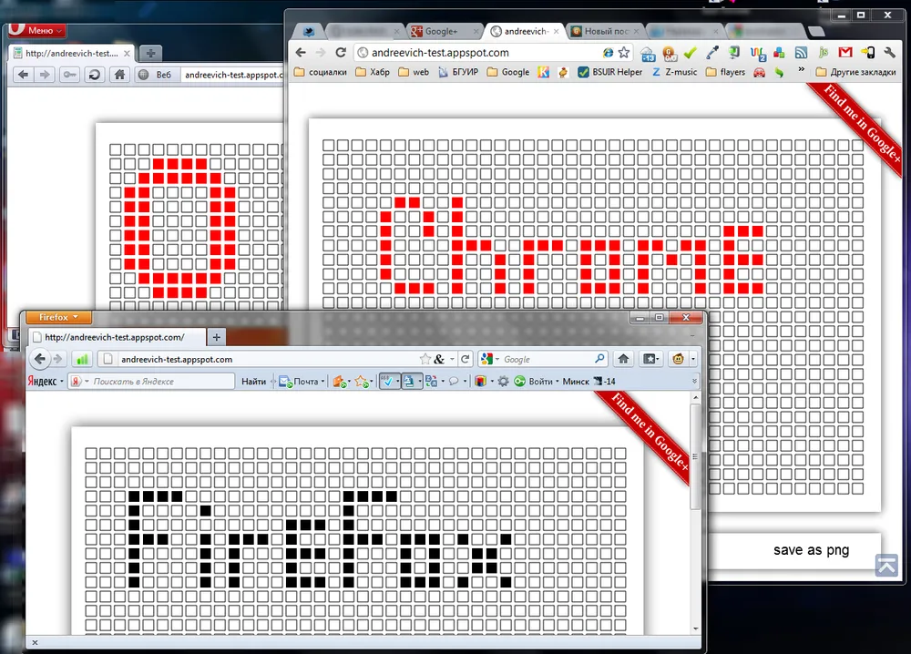Select eyedropper color picker extension
Screen dimensions: 911x654
[712, 53]
